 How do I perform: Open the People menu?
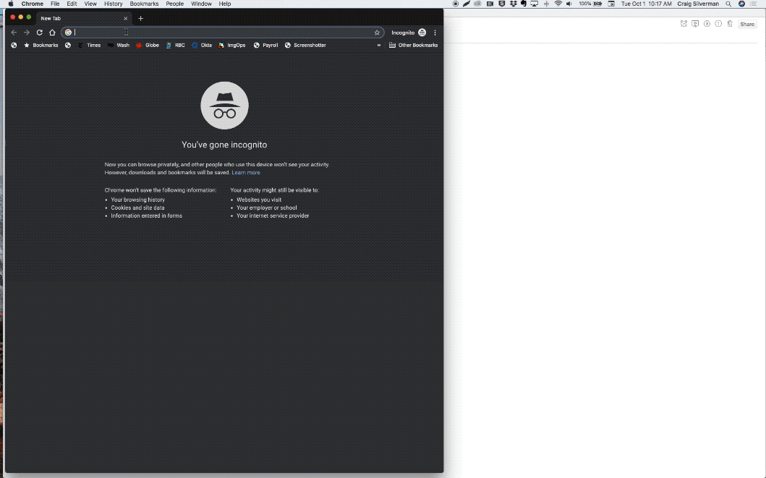click(174, 4)
